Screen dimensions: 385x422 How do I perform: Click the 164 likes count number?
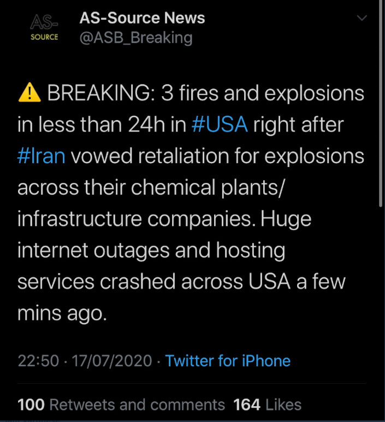coord(246,405)
